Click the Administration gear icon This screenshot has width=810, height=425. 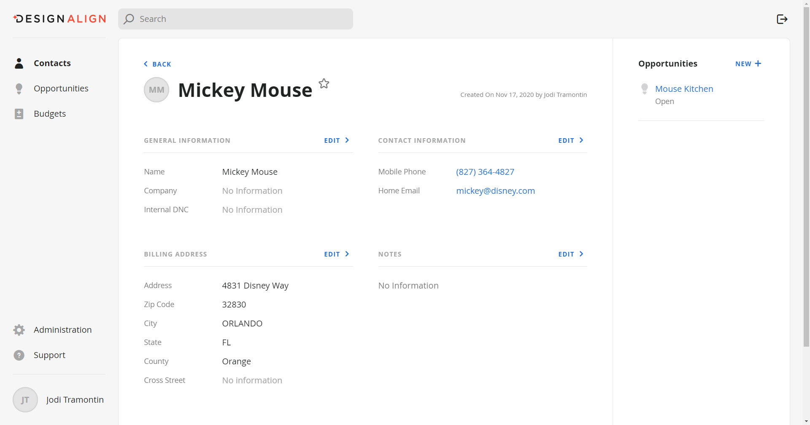pyautogui.click(x=19, y=330)
